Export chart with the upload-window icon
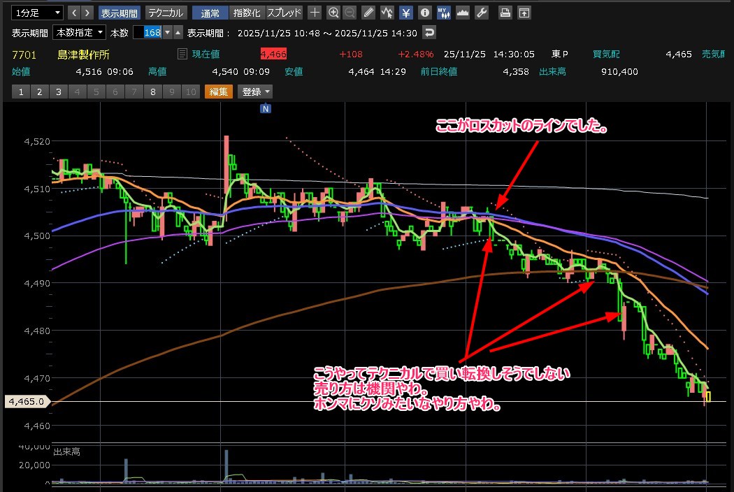734x492 pixels. tap(524, 13)
